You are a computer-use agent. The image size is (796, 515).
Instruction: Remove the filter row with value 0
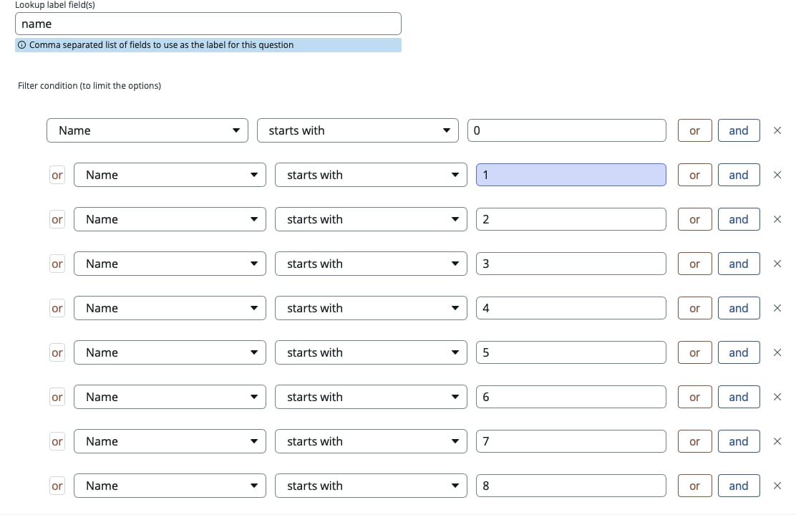pos(777,130)
